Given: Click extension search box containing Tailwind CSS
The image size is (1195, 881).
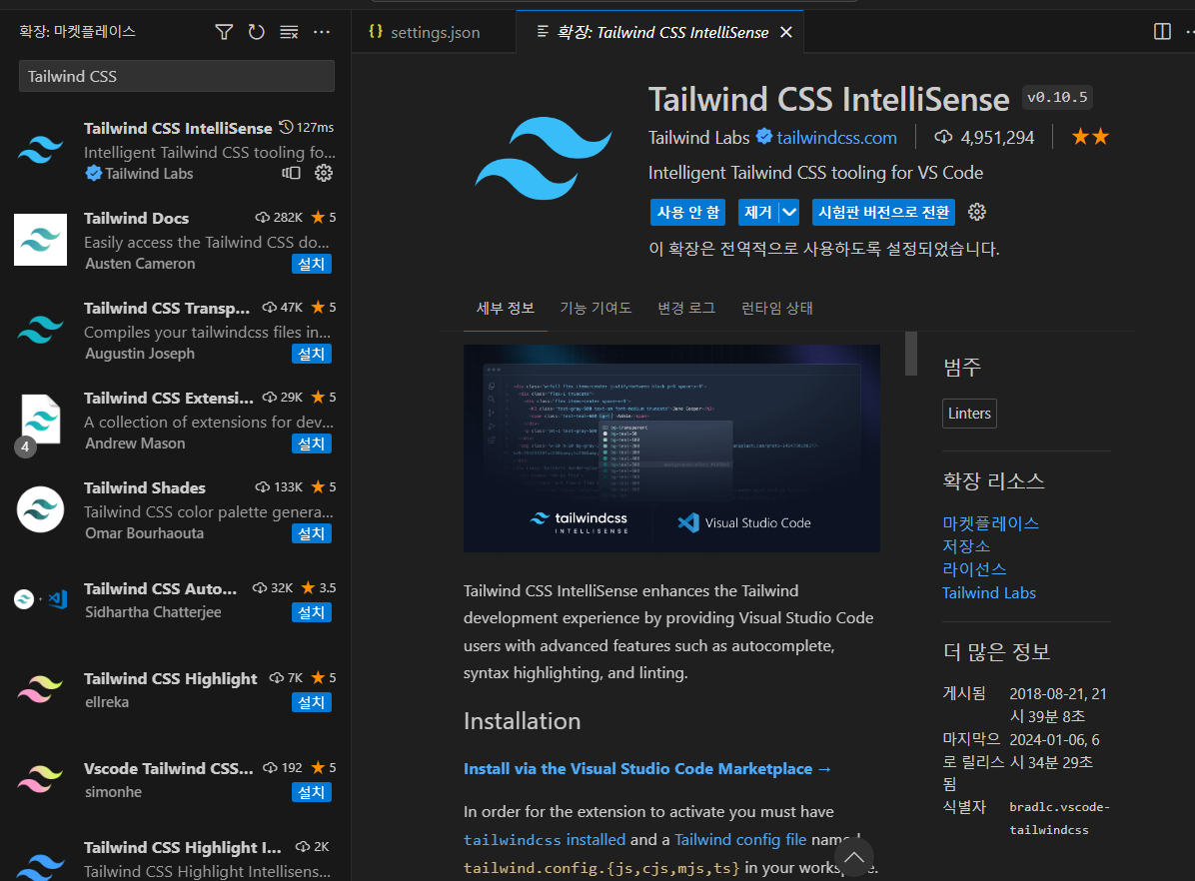Looking at the screenshot, I should point(177,76).
